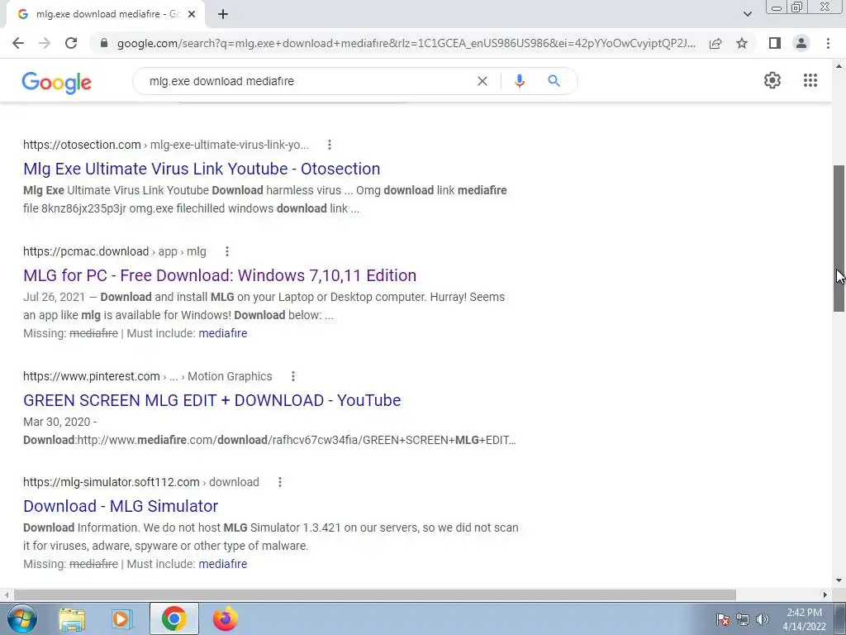The width and height of the screenshot is (846, 635).
Task: Click the horizontal scrollbar right arrow
Action: 825,594
